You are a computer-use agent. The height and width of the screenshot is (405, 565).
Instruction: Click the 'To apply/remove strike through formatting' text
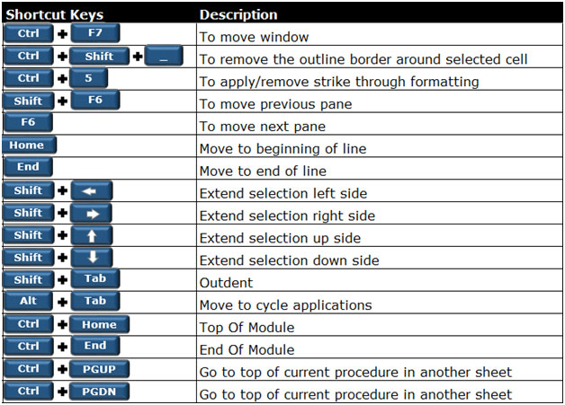[339, 82]
